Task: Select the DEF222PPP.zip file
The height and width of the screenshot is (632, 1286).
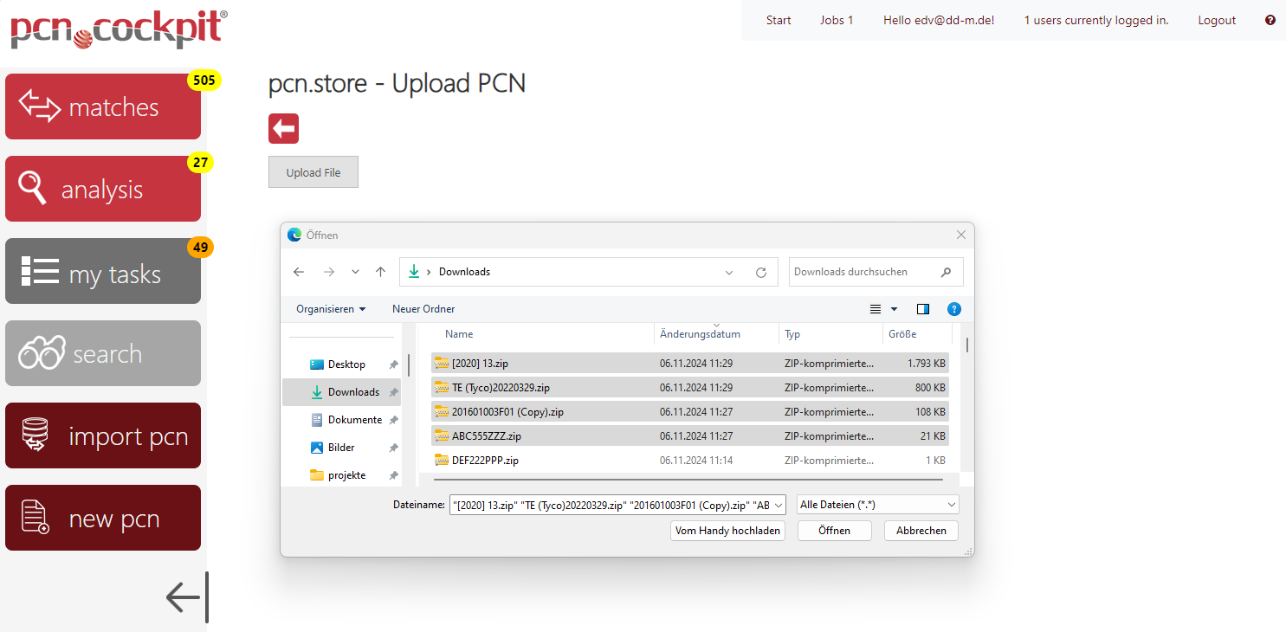Action: (485, 461)
